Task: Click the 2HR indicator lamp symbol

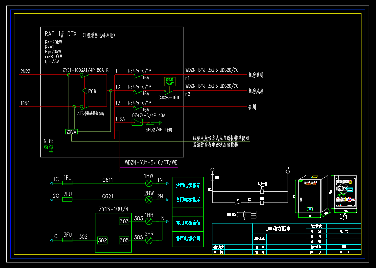Action: click(149, 240)
